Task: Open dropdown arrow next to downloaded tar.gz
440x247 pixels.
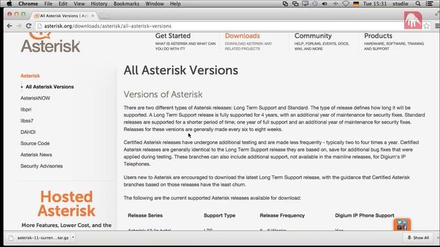Action: [73, 237]
